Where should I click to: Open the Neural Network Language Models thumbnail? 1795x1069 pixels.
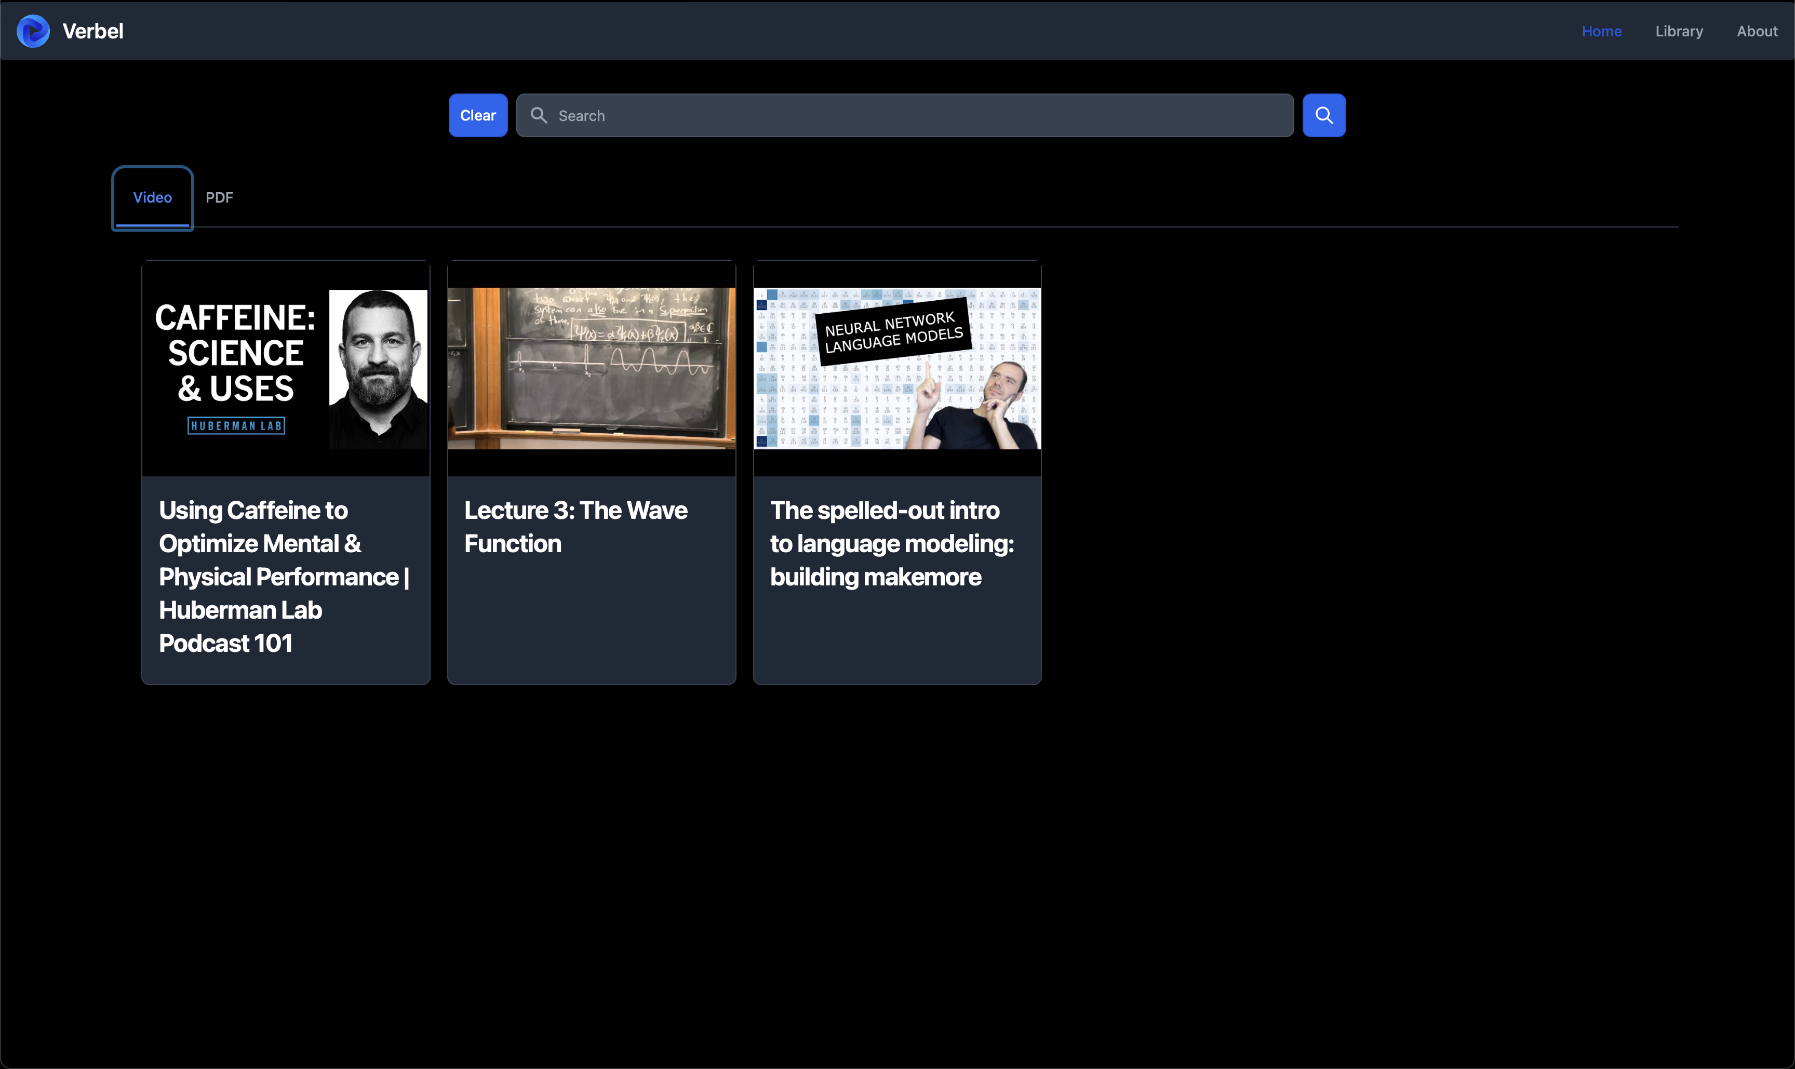pyautogui.click(x=897, y=368)
